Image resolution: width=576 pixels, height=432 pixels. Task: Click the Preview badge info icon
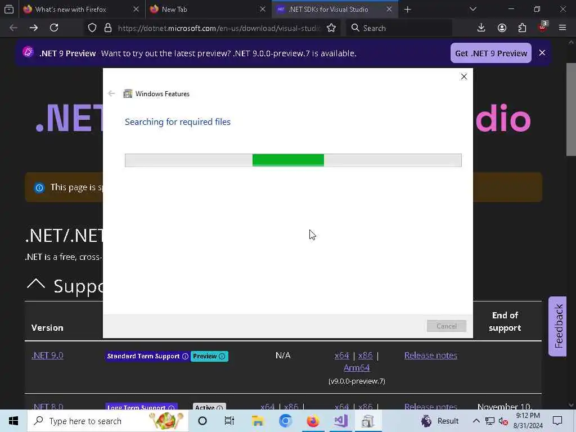222,356
